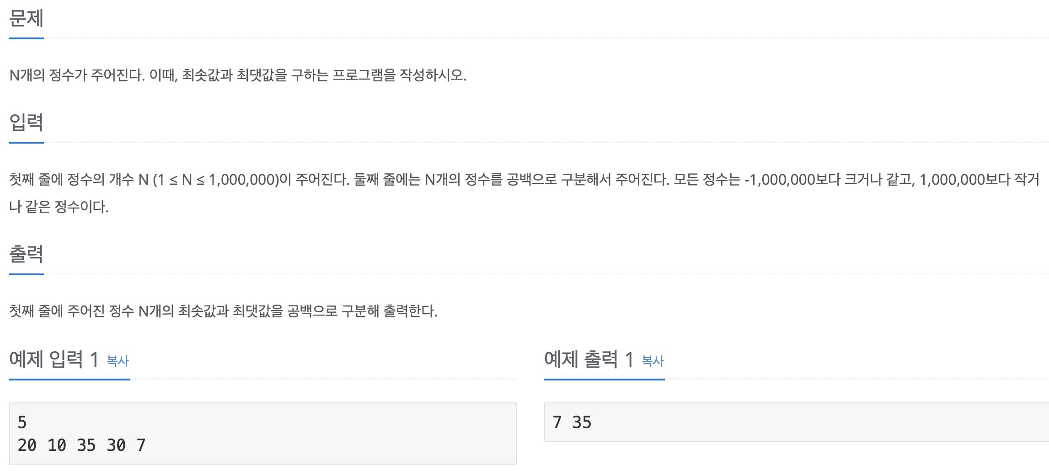Click the value 35 in sample input line

86,445
